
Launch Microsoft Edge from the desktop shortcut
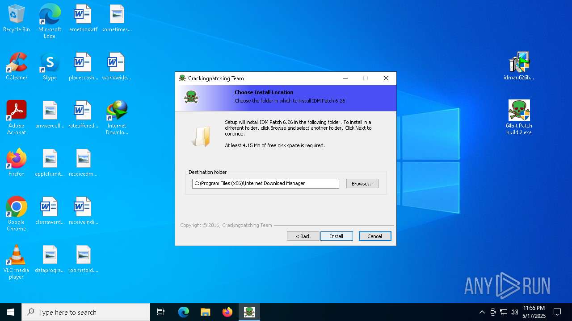tap(50, 21)
